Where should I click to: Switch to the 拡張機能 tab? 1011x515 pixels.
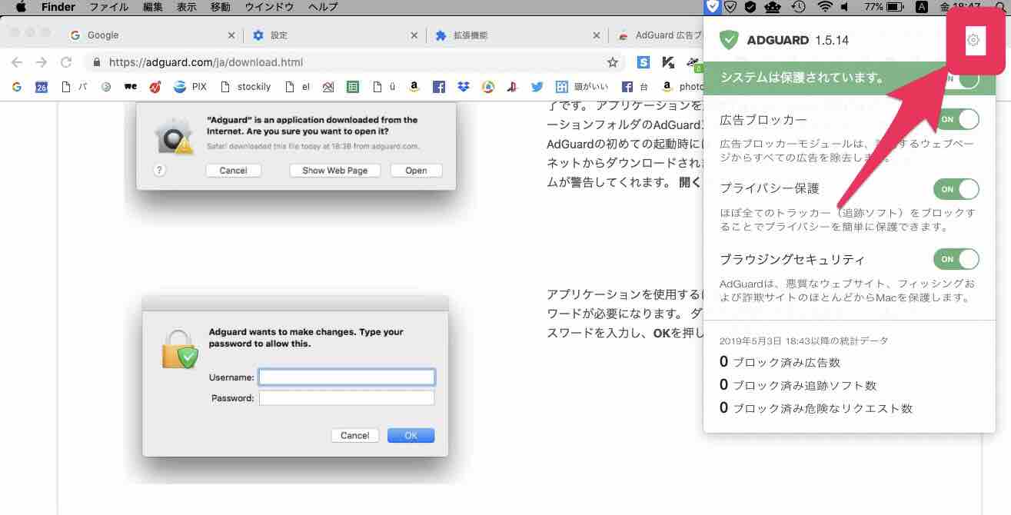[x=516, y=35]
